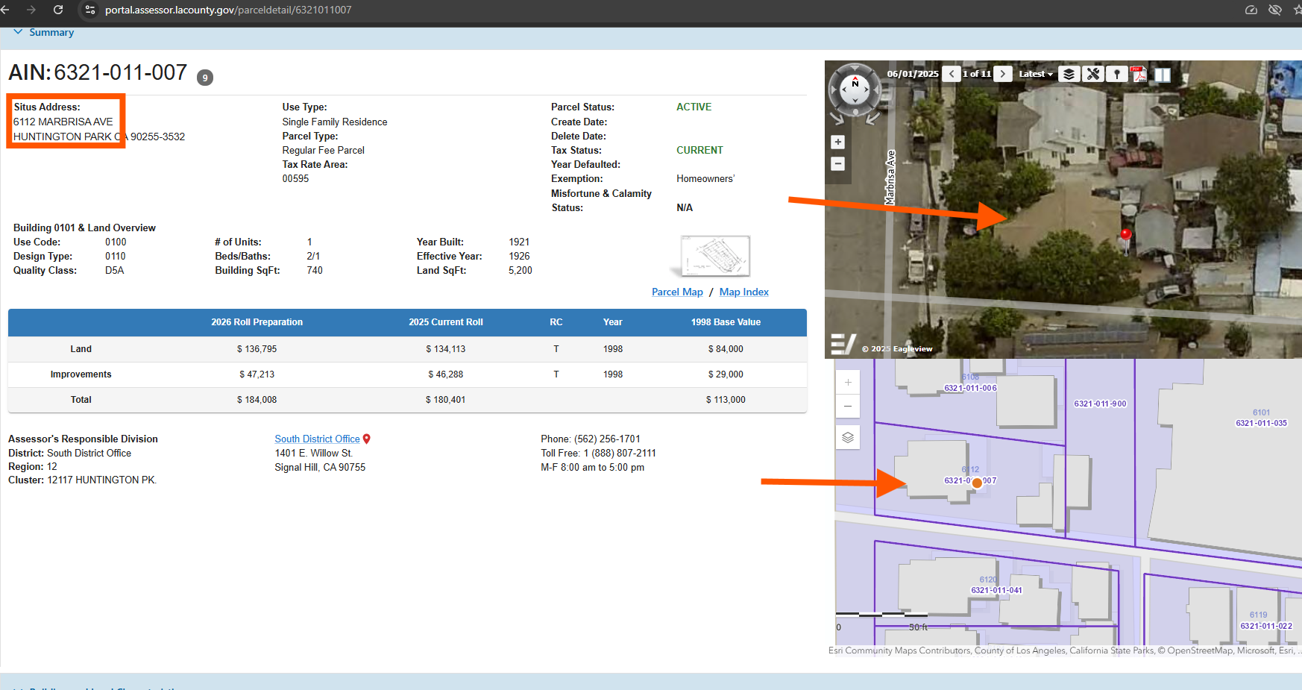The height and width of the screenshot is (690, 1302).
Task: Reset compass to north in aerial view
Action: pyautogui.click(x=855, y=84)
